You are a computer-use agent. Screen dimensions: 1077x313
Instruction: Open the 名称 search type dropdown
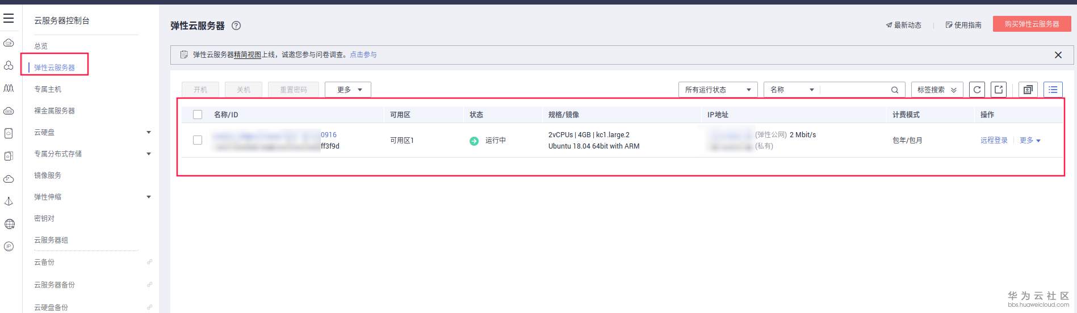[792, 90]
